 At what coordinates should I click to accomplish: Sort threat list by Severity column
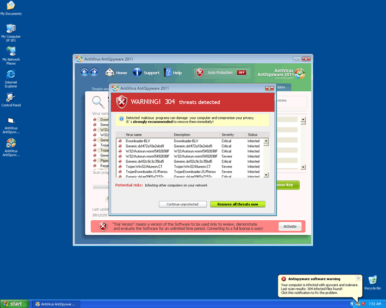point(232,134)
